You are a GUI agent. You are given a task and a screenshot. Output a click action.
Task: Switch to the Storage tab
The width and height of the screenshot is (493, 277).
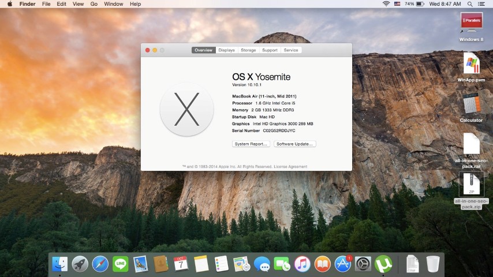pyautogui.click(x=248, y=50)
